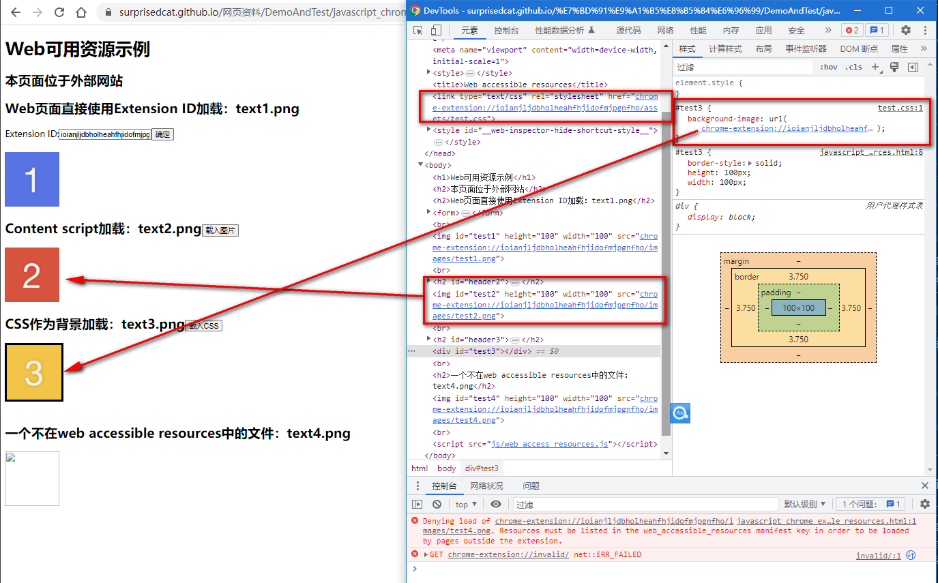Open console drawer three-dot menu

point(418,485)
